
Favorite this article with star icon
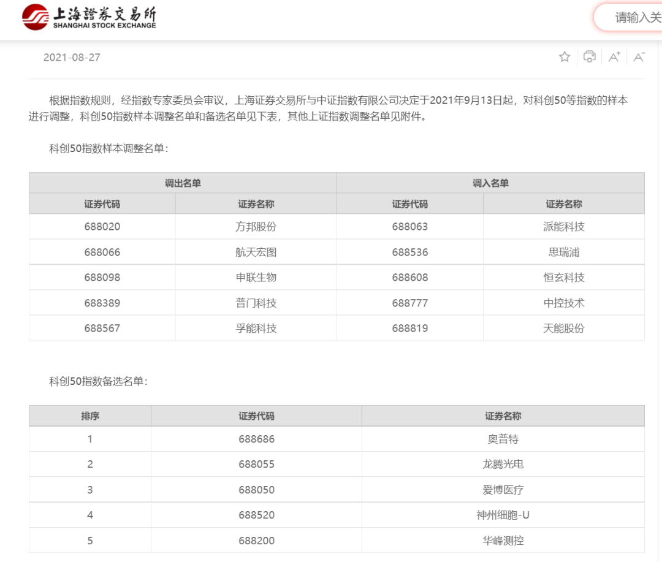(x=565, y=56)
